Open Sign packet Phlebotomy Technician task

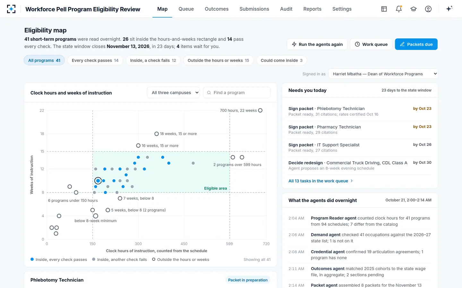(x=360, y=111)
